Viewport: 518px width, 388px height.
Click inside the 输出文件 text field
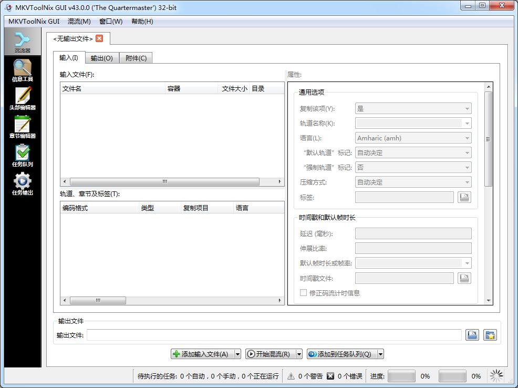(273, 334)
